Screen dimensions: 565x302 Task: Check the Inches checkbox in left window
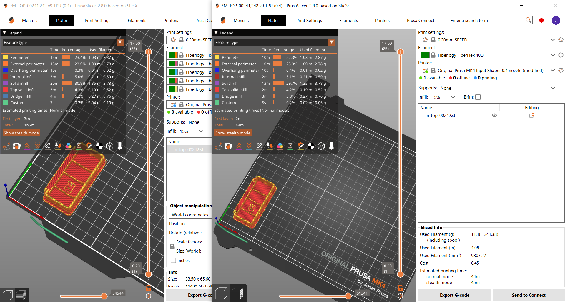(x=173, y=260)
